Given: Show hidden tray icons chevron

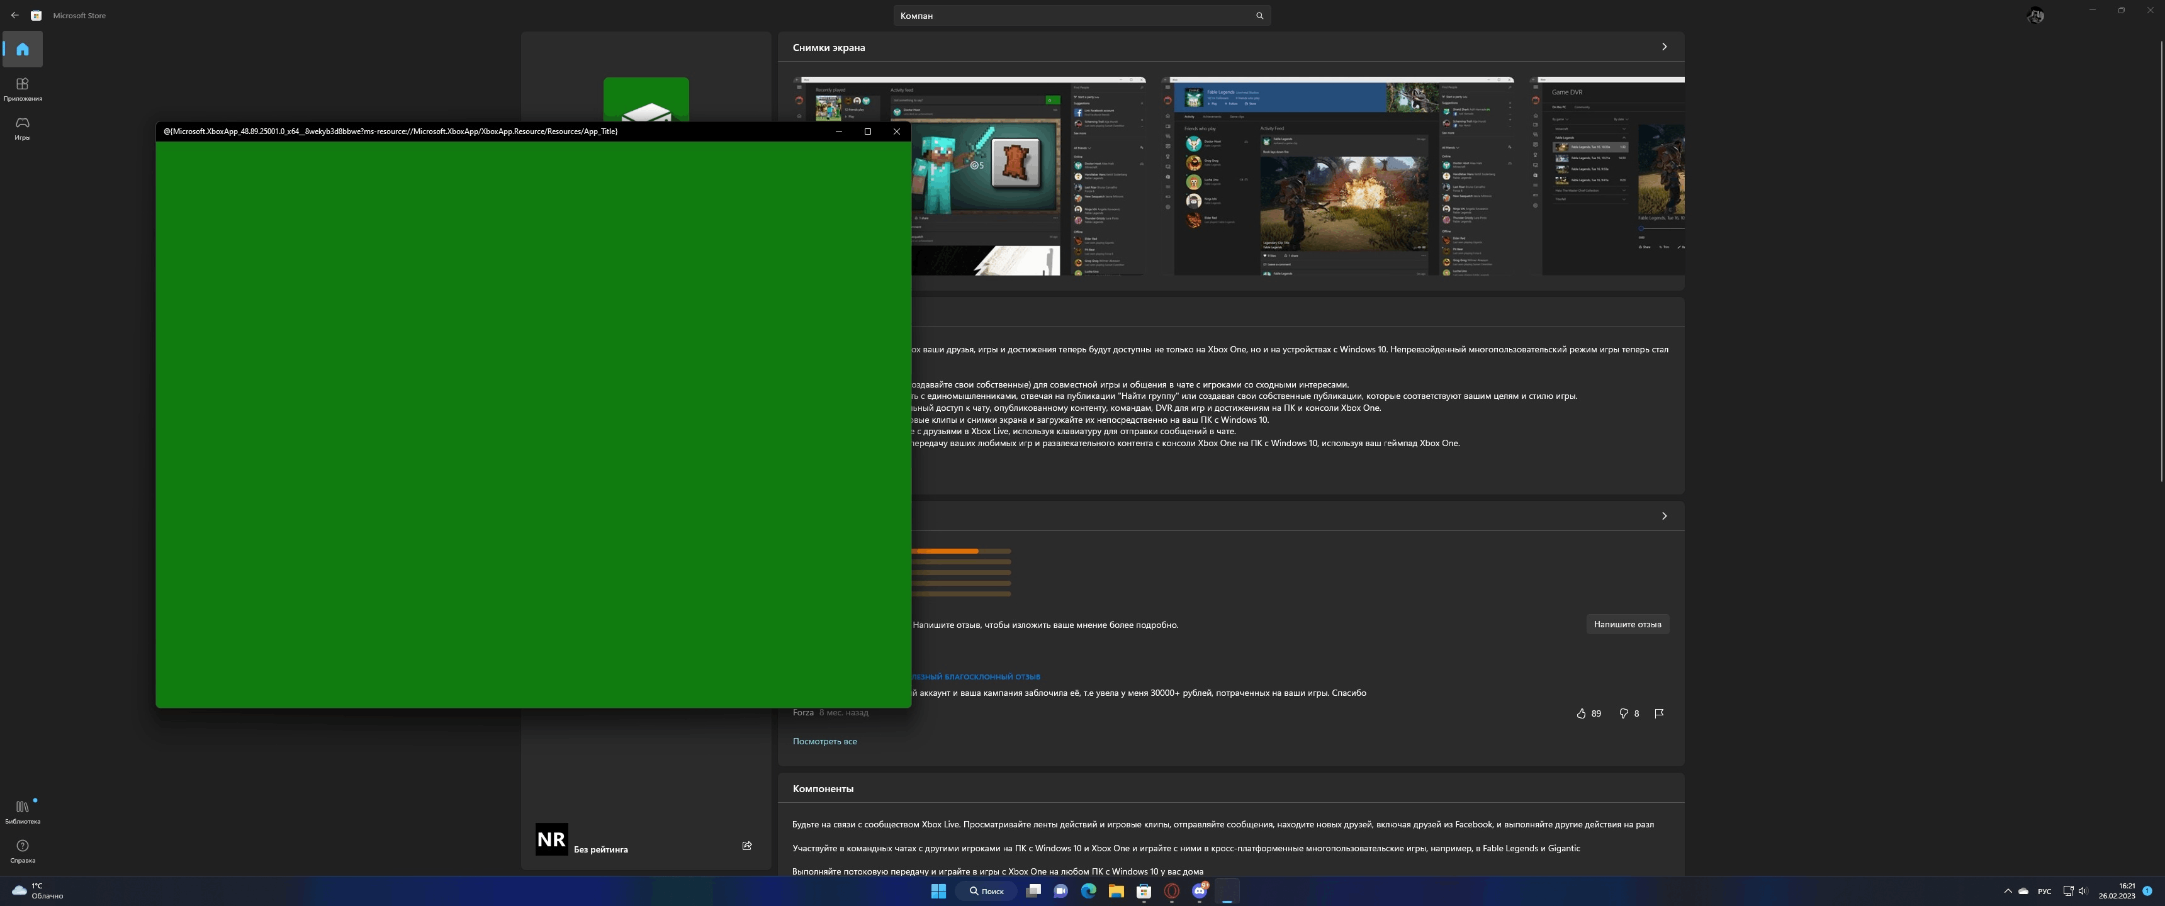Looking at the screenshot, I should pyautogui.click(x=2008, y=891).
